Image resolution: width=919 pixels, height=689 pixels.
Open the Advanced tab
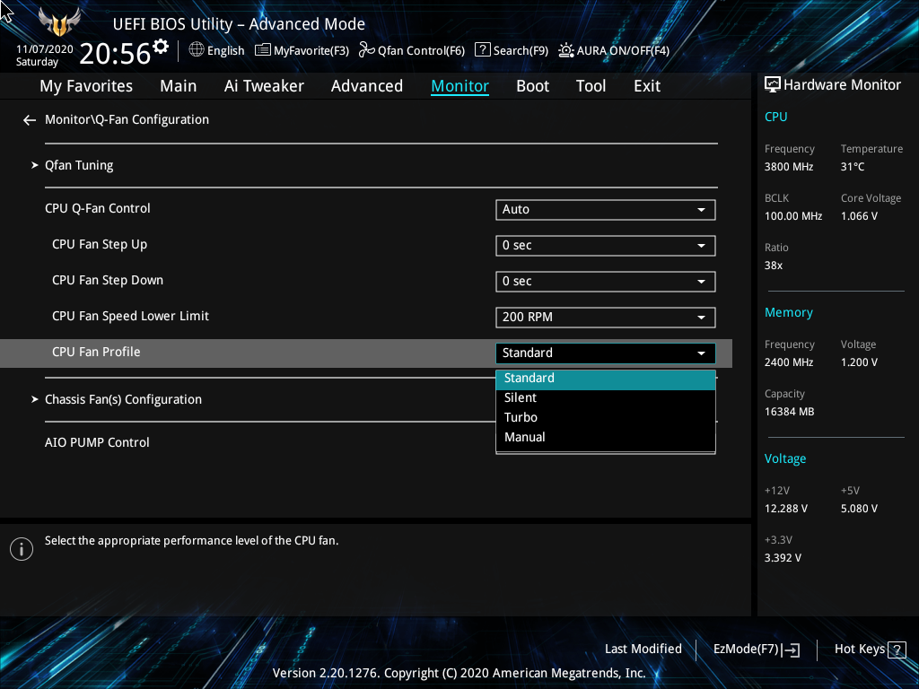tap(367, 86)
